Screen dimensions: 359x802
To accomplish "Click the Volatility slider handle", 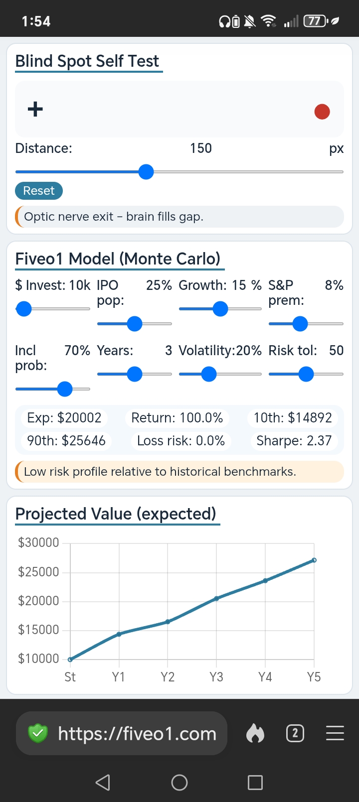I will [209, 374].
